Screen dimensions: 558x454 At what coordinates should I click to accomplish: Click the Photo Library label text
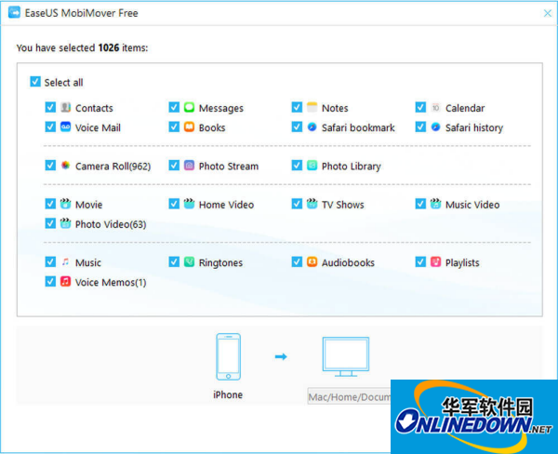tap(352, 167)
